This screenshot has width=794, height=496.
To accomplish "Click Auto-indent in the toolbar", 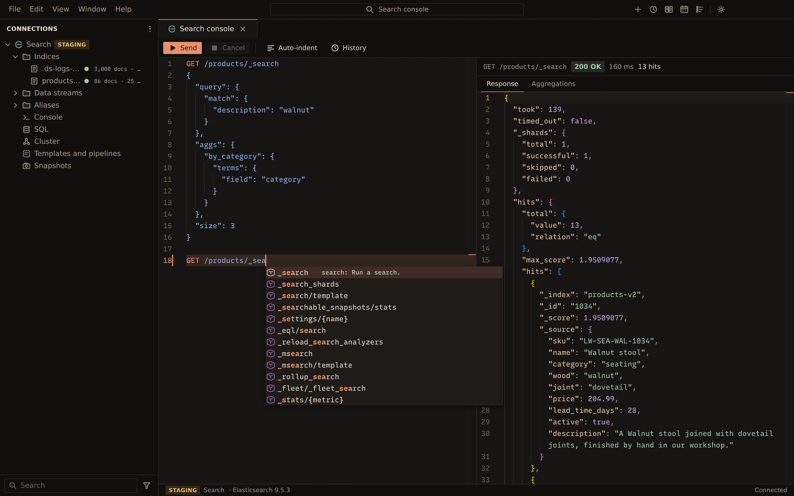I will pos(292,48).
